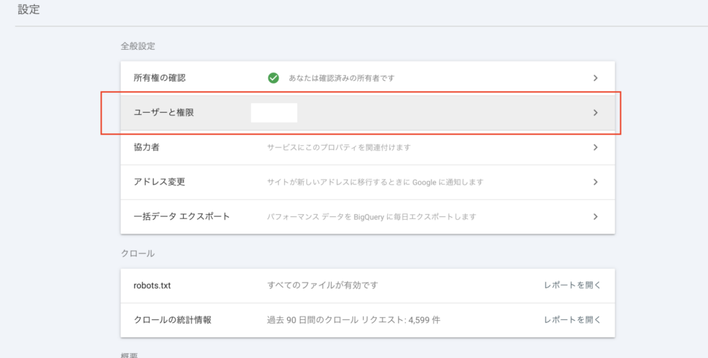Click the 設定 page title
The height and width of the screenshot is (358, 708).
click(28, 10)
